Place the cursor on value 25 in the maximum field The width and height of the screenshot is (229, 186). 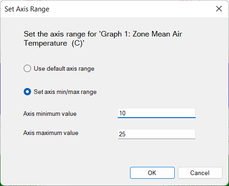point(122,134)
